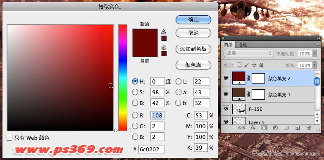Viewport: 324px width, 160px height.
Task: Click the S percent field showing 98
Action: point(157,92)
